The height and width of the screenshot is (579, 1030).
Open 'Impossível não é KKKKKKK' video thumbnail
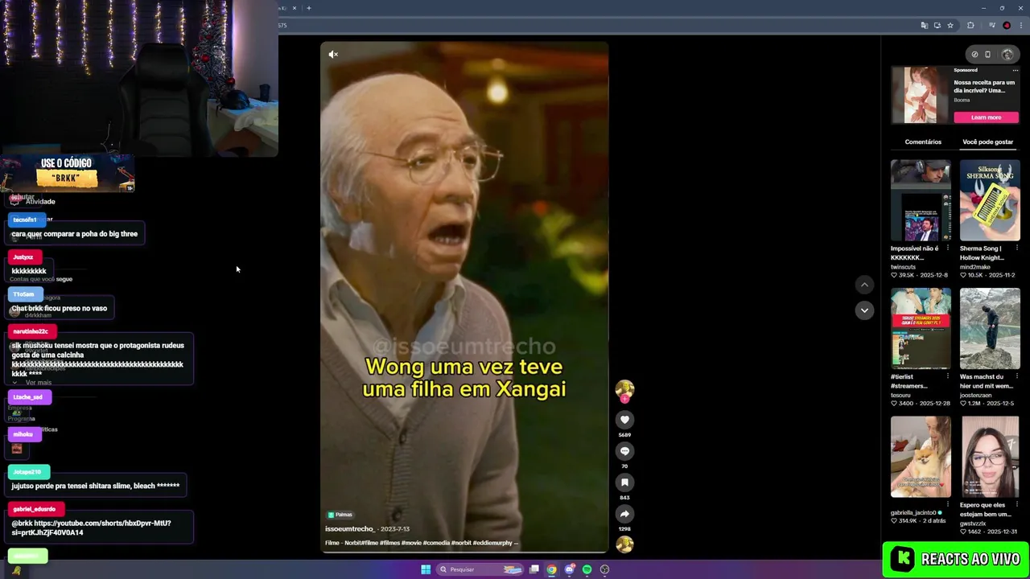click(x=921, y=200)
